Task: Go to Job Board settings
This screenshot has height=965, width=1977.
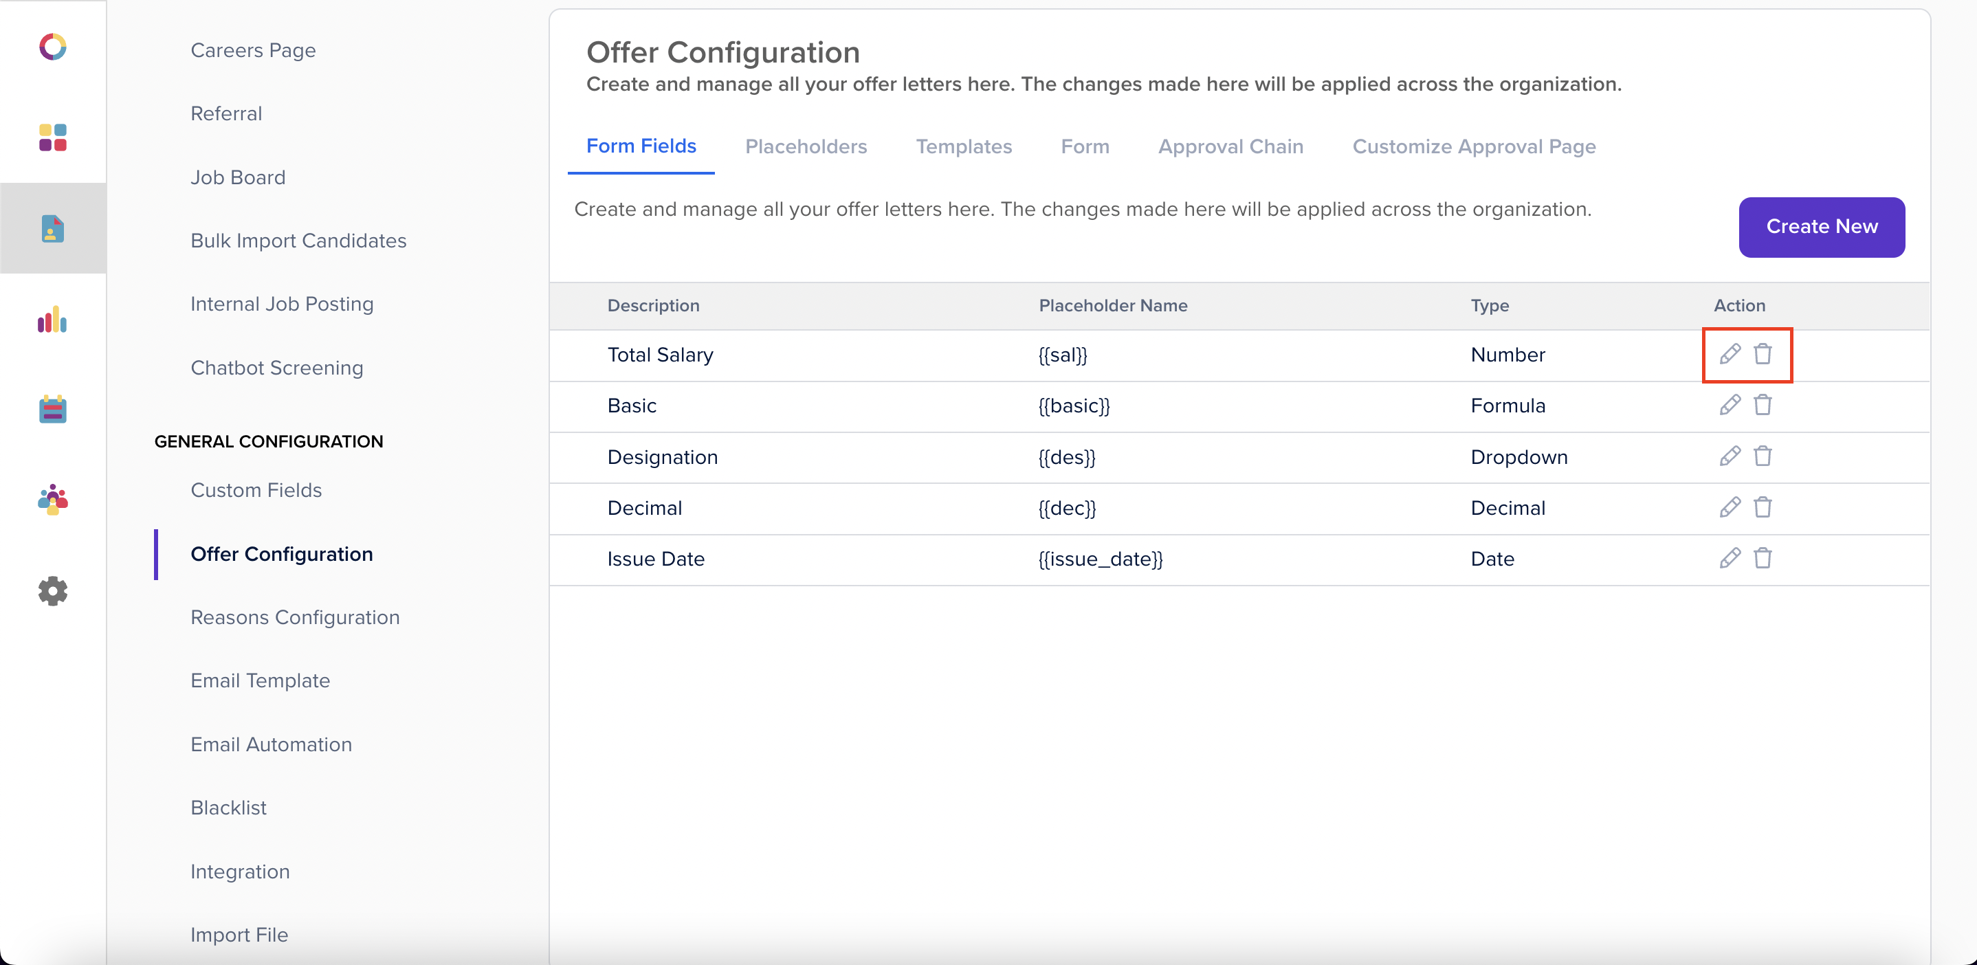Action: [x=237, y=177]
